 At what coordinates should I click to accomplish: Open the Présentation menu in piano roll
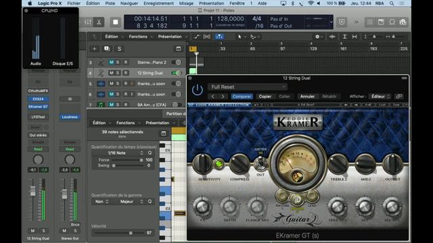coord(160,123)
